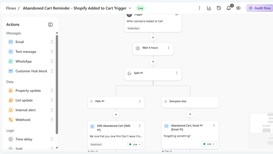Click drag handle next to List update
This screenshot has height=154, width=273.
(52, 100)
